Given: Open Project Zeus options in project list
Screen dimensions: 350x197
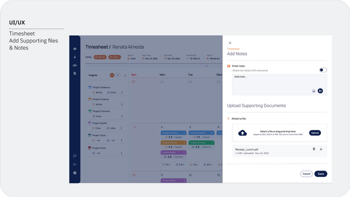Looking at the screenshot, I should pyautogui.click(x=122, y=141).
